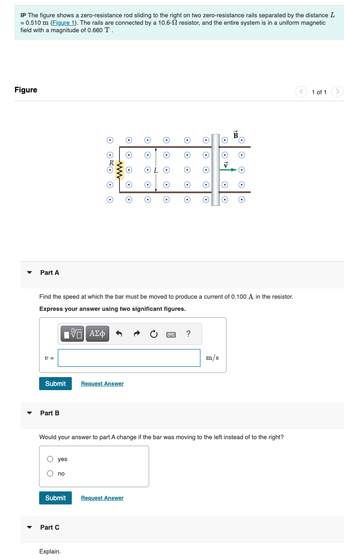Open the keyboard shortcuts icon
This screenshot has height=560, width=344.
tap(171, 334)
